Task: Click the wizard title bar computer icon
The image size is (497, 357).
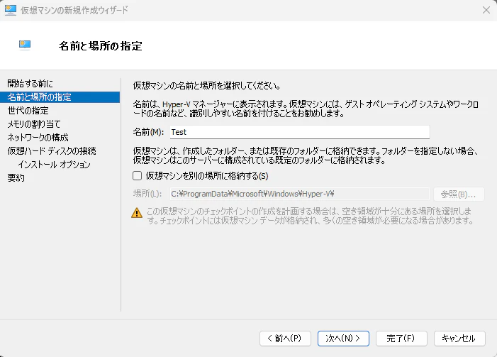Action: click(x=10, y=10)
